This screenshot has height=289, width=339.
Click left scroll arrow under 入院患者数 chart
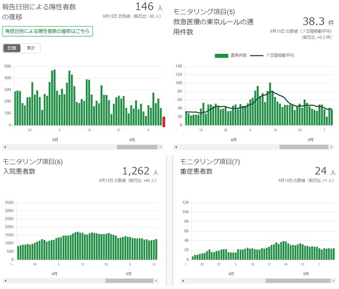click(5, 281)
